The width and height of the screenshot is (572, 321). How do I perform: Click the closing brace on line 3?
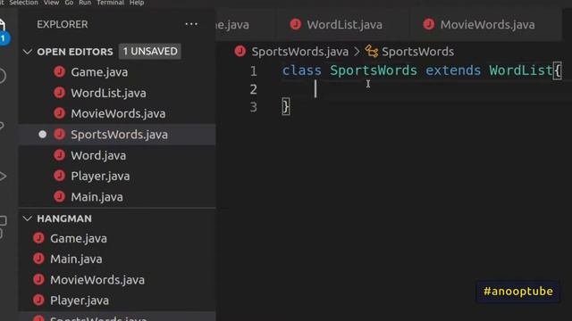[286, 107]
